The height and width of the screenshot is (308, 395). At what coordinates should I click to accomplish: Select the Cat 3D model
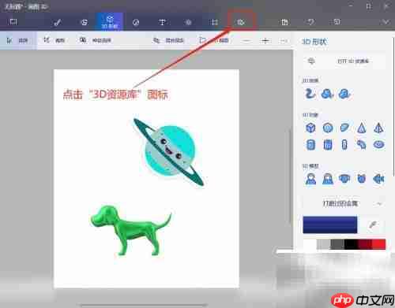pos(362,179)
